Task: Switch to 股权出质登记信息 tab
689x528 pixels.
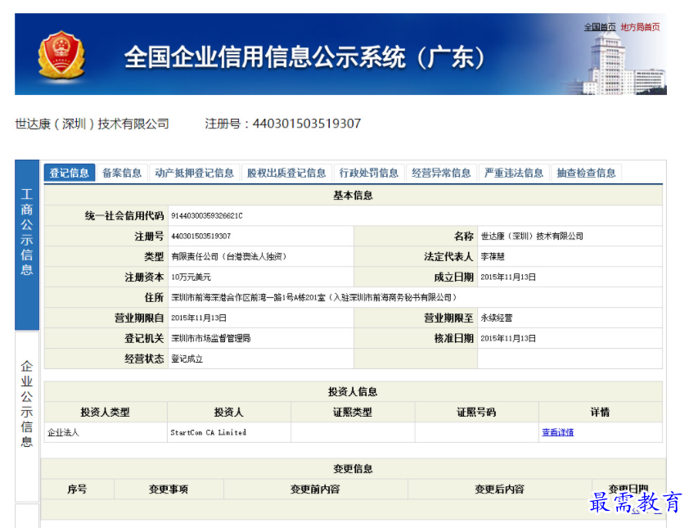Action: pos(286,173)
